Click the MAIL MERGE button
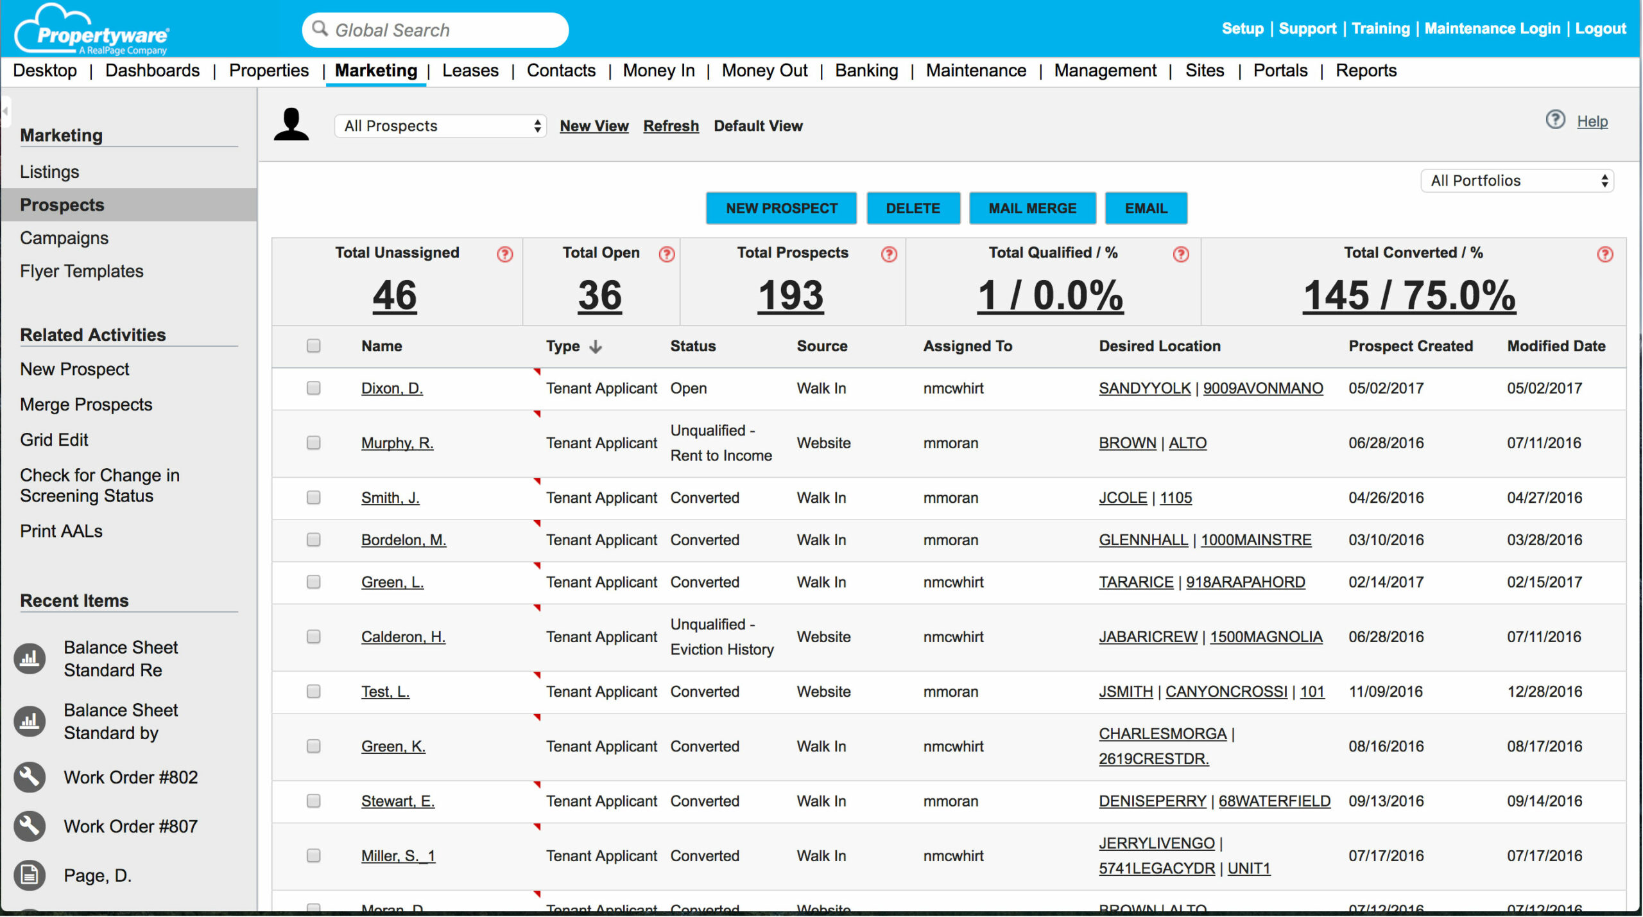The width and height of the screenshot is (1643, 917). click(1033, 209)
